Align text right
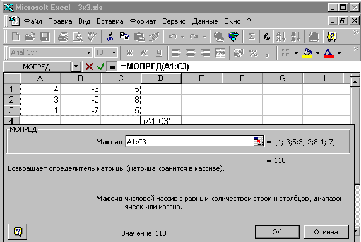 [205, 53]
